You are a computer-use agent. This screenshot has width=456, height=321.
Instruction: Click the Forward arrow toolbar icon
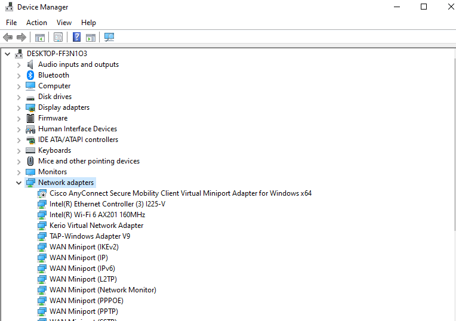pos(21,37)
